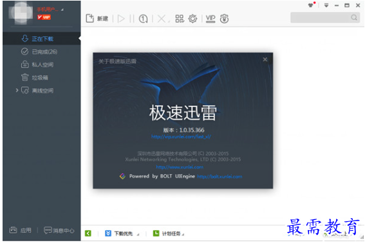The height and width of the screenshot is (247, 365).
Task: Click the user avatar picture
Action: [x=21, y=12]
